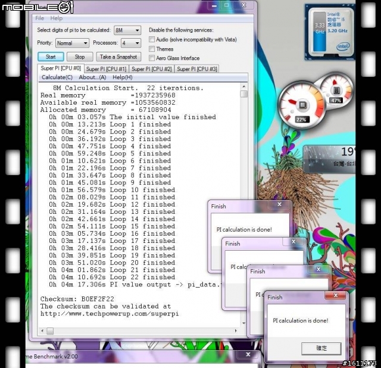Click the horizontal scrollbar left arrow
381x368 pixels.
pos(42,330)
